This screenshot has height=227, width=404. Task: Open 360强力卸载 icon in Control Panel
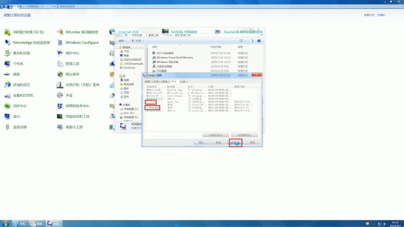(x=7, y=32)
